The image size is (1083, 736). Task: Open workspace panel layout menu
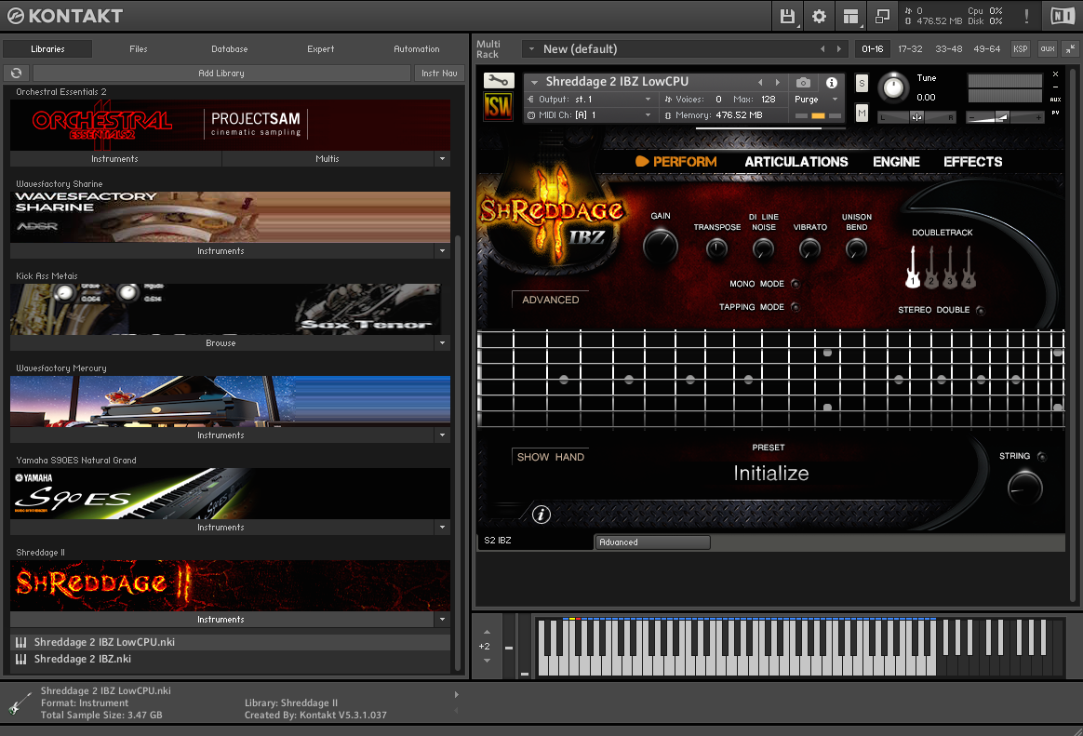point(851,16)
